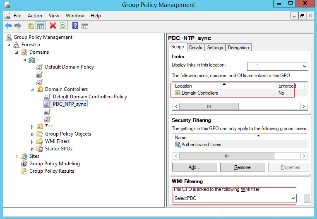Open the Action menu

[35, 16]
